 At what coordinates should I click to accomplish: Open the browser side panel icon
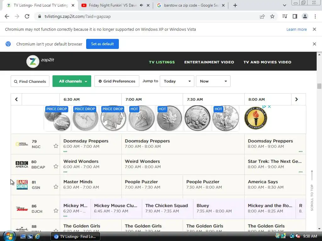click(295, 16)
